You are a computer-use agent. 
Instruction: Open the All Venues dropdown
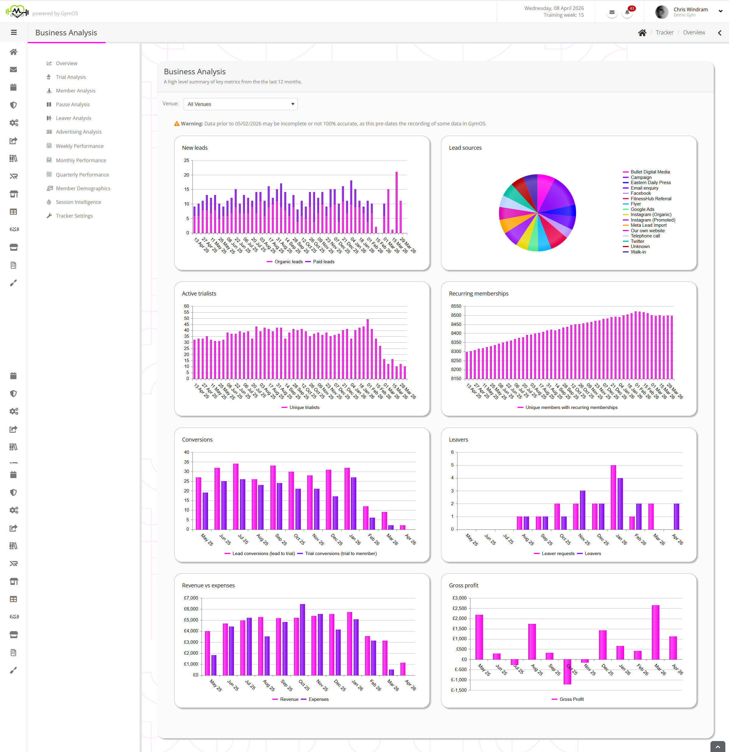click(241, 104)
